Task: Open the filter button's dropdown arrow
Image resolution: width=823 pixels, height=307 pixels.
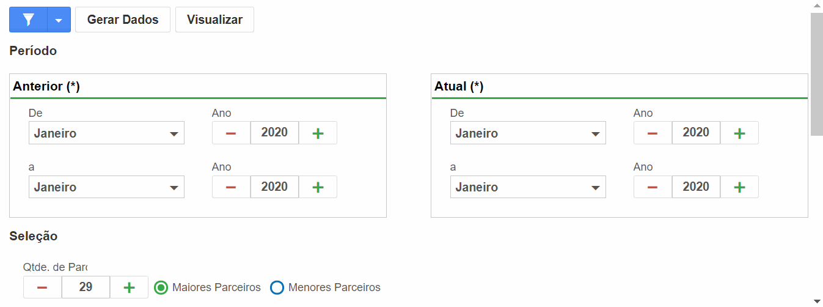Action: [x=59, y=20]
